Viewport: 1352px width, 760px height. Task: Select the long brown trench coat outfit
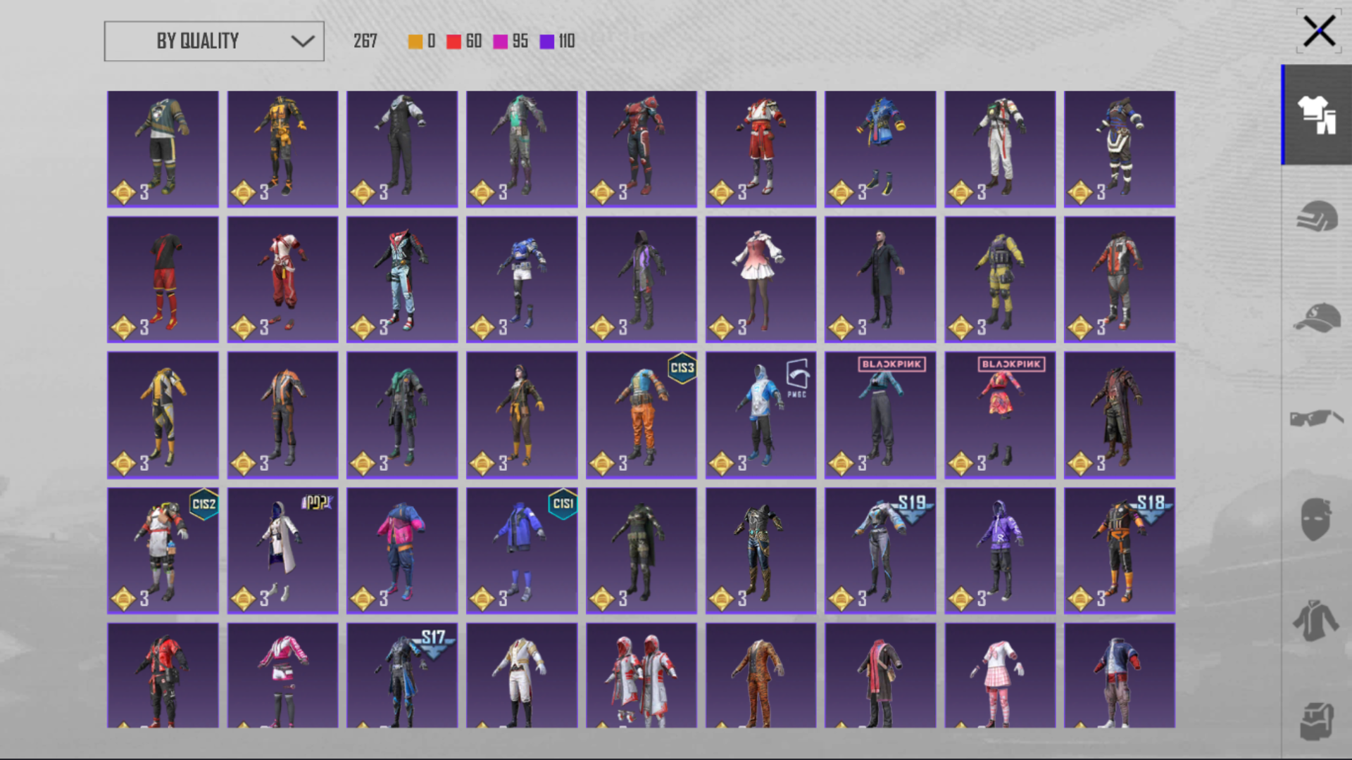click(1120, 415)
